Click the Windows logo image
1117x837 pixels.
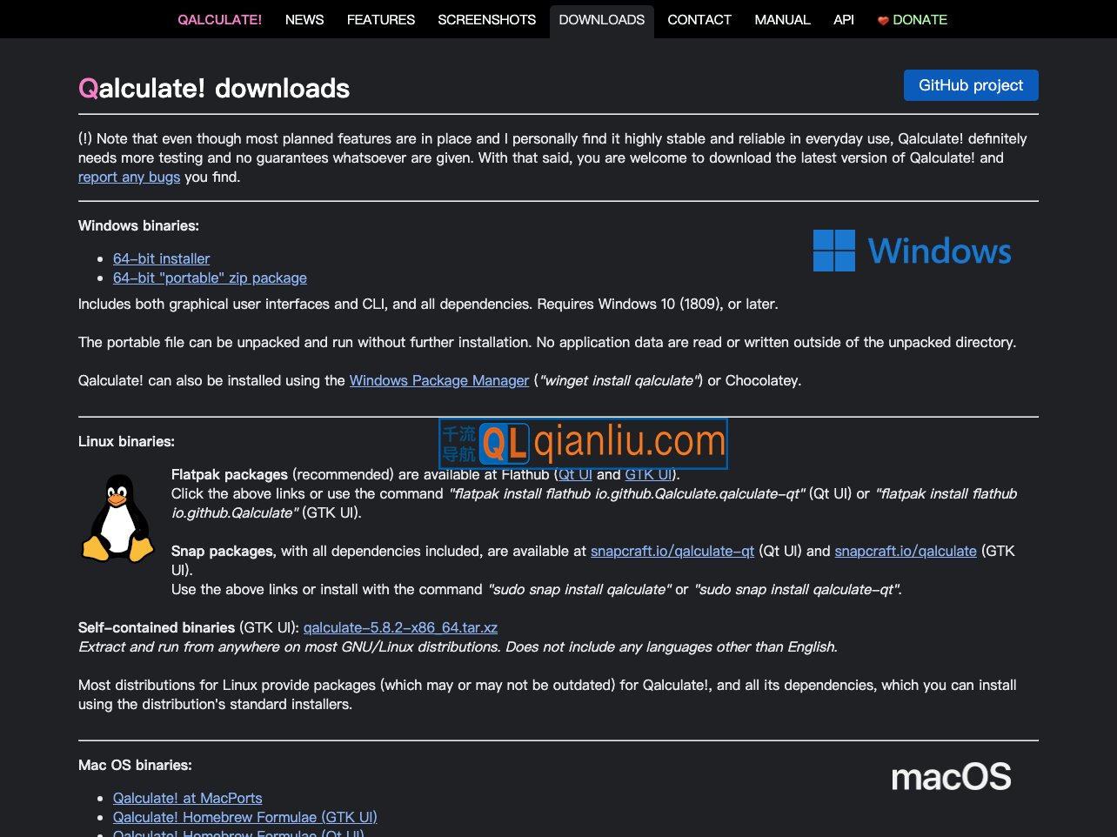click(912, 251)
